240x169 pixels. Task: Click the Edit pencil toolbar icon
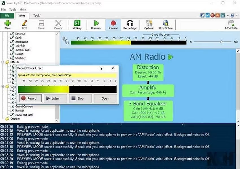pos(24,25)
